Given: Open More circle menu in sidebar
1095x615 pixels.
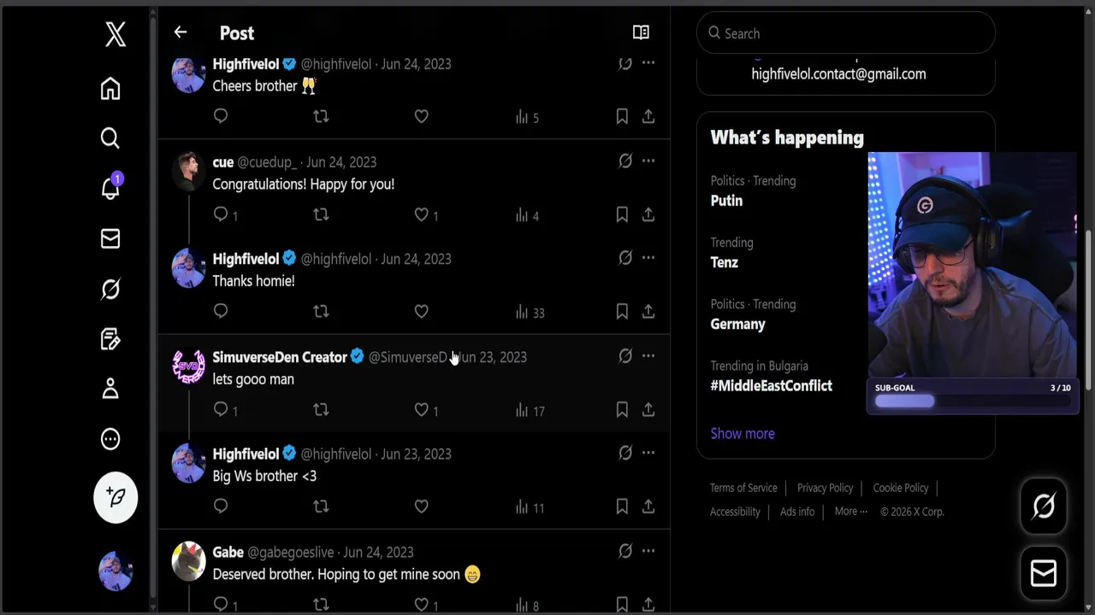Looking at the screenshot, I should (110, 439).
